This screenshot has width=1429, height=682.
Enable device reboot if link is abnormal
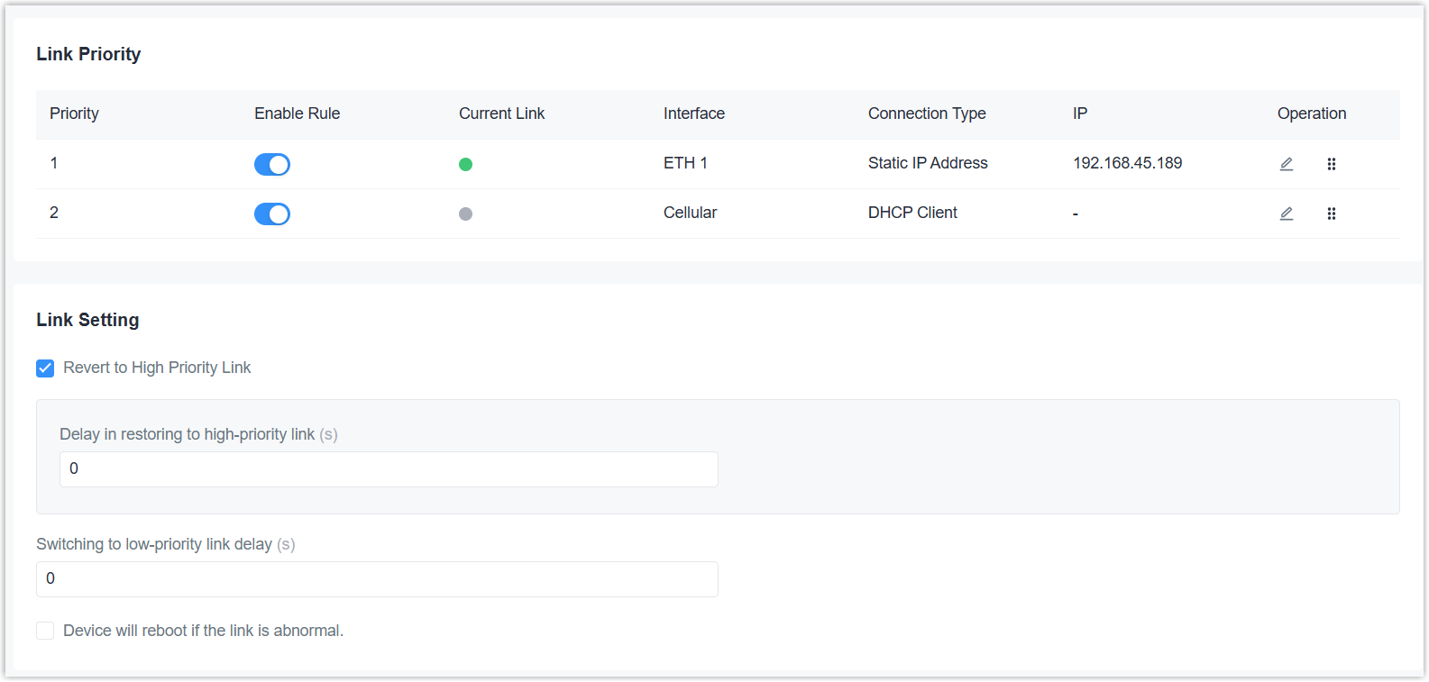click(x=45, y=631)
